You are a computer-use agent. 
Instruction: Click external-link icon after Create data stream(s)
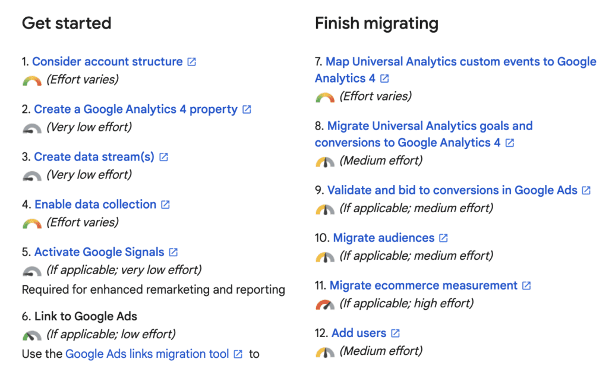pyautogui.click(x=163, y=157)
